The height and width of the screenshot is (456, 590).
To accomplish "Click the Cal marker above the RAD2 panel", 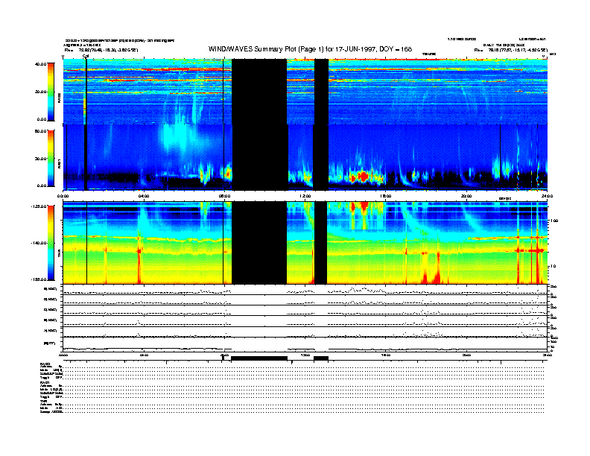I will click(x=86, y=57).
